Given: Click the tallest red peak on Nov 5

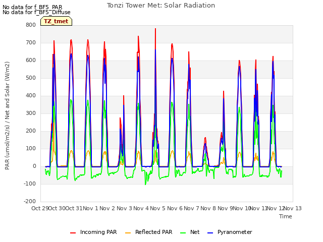Looking at the screenshot, I should click(155, 29).
